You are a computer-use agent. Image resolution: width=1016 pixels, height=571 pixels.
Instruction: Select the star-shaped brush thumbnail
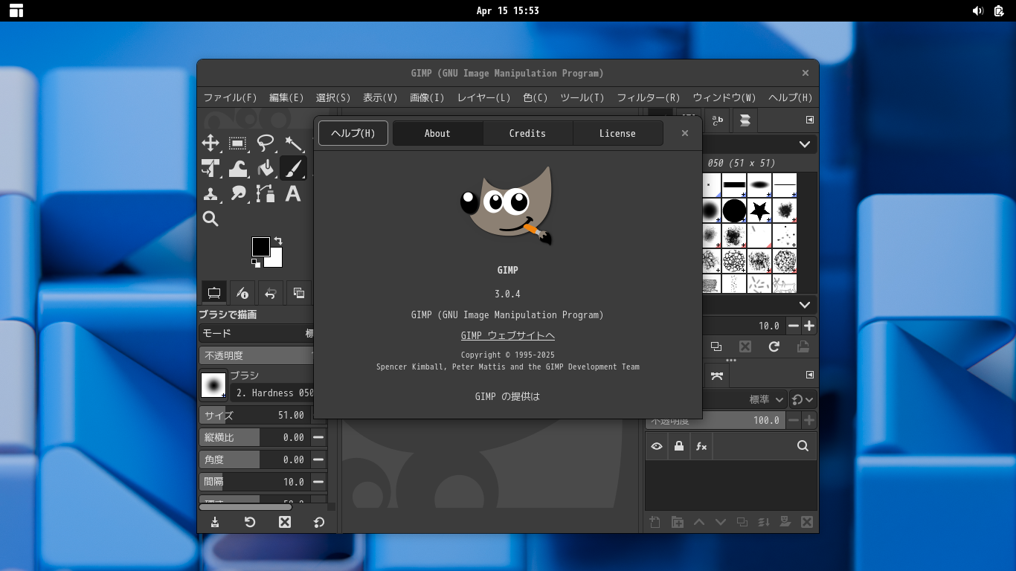(x=759, y=211)
